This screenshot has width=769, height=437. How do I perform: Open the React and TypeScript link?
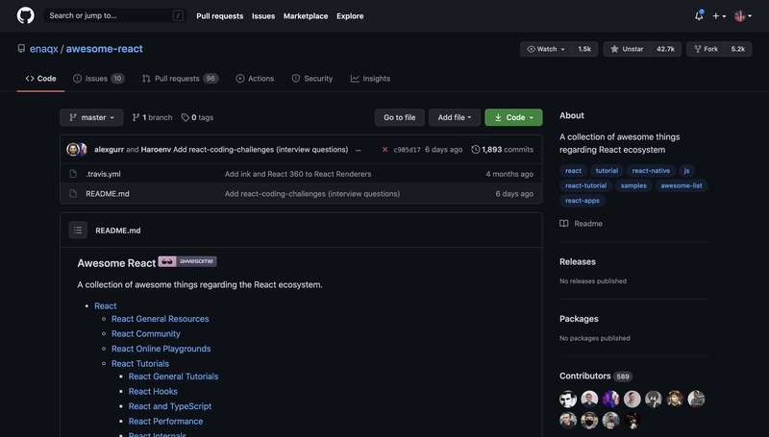coord(170,406)
